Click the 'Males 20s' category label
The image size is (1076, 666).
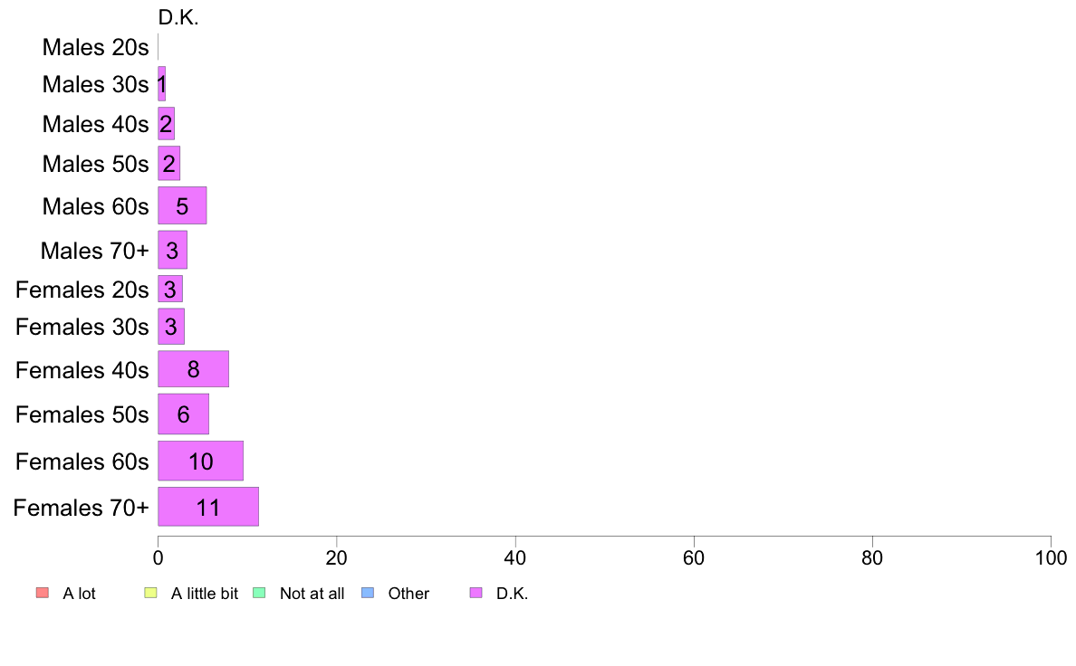coord(95,47)
